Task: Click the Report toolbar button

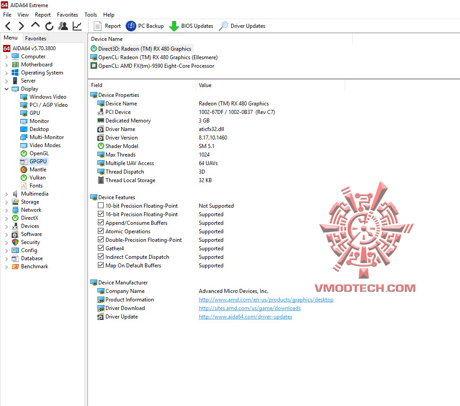Action: tap(107, 26)
